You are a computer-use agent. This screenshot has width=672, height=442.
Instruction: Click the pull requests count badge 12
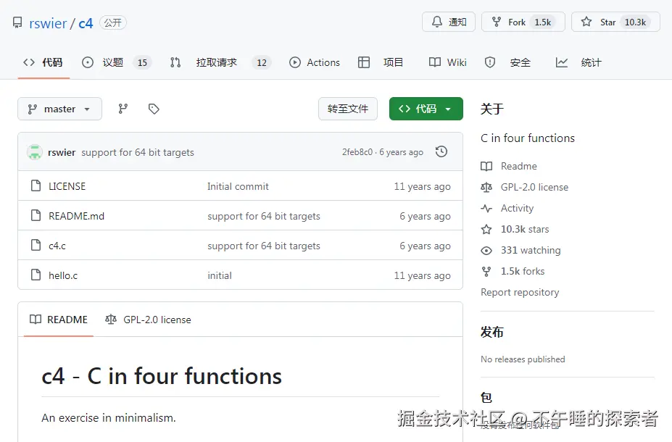(x=262, y=63)
